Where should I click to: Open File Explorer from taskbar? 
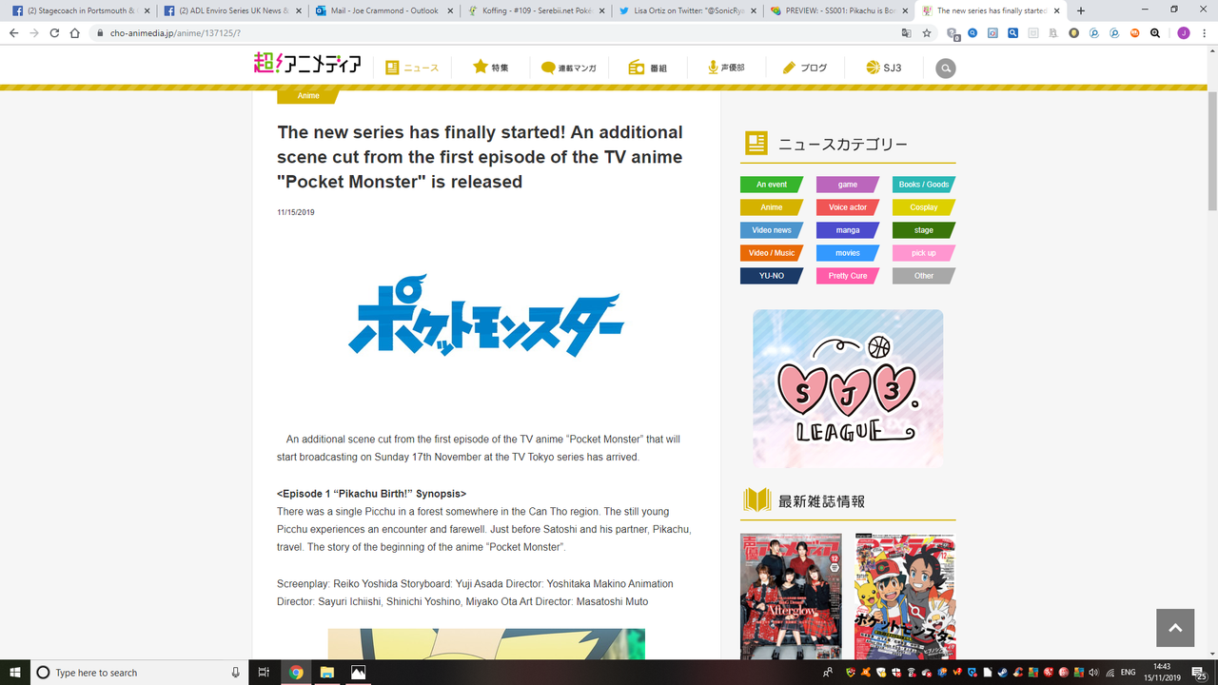[326, 672]
